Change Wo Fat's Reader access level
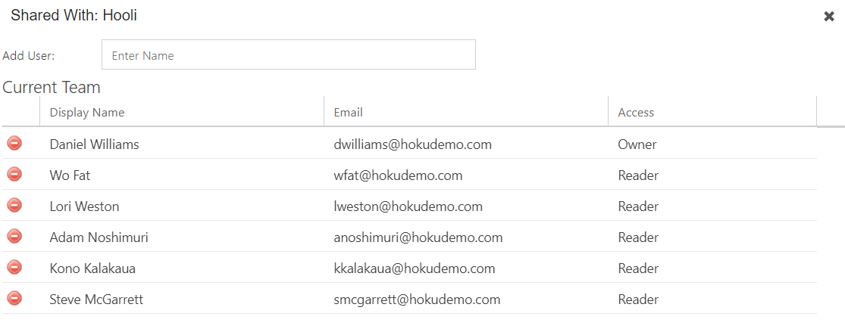This screenshot has height=326, width=845. 638,175
